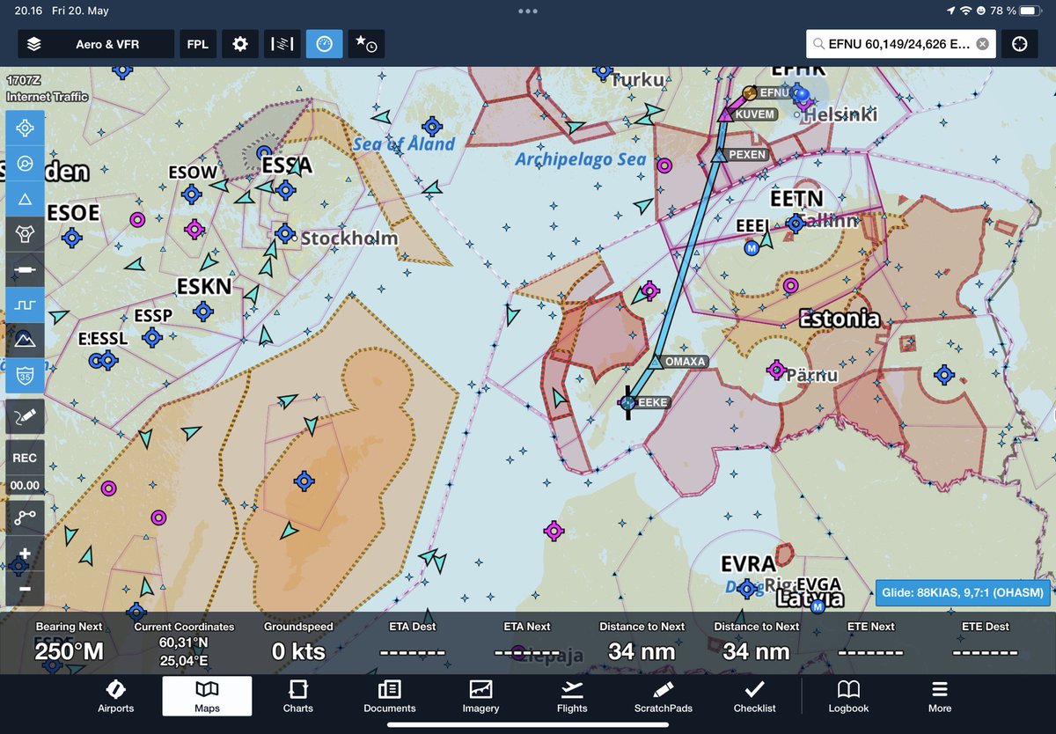1056x734 pixels.
Task: Tap the ESOW airport symbol
Action: pos(193,194)
